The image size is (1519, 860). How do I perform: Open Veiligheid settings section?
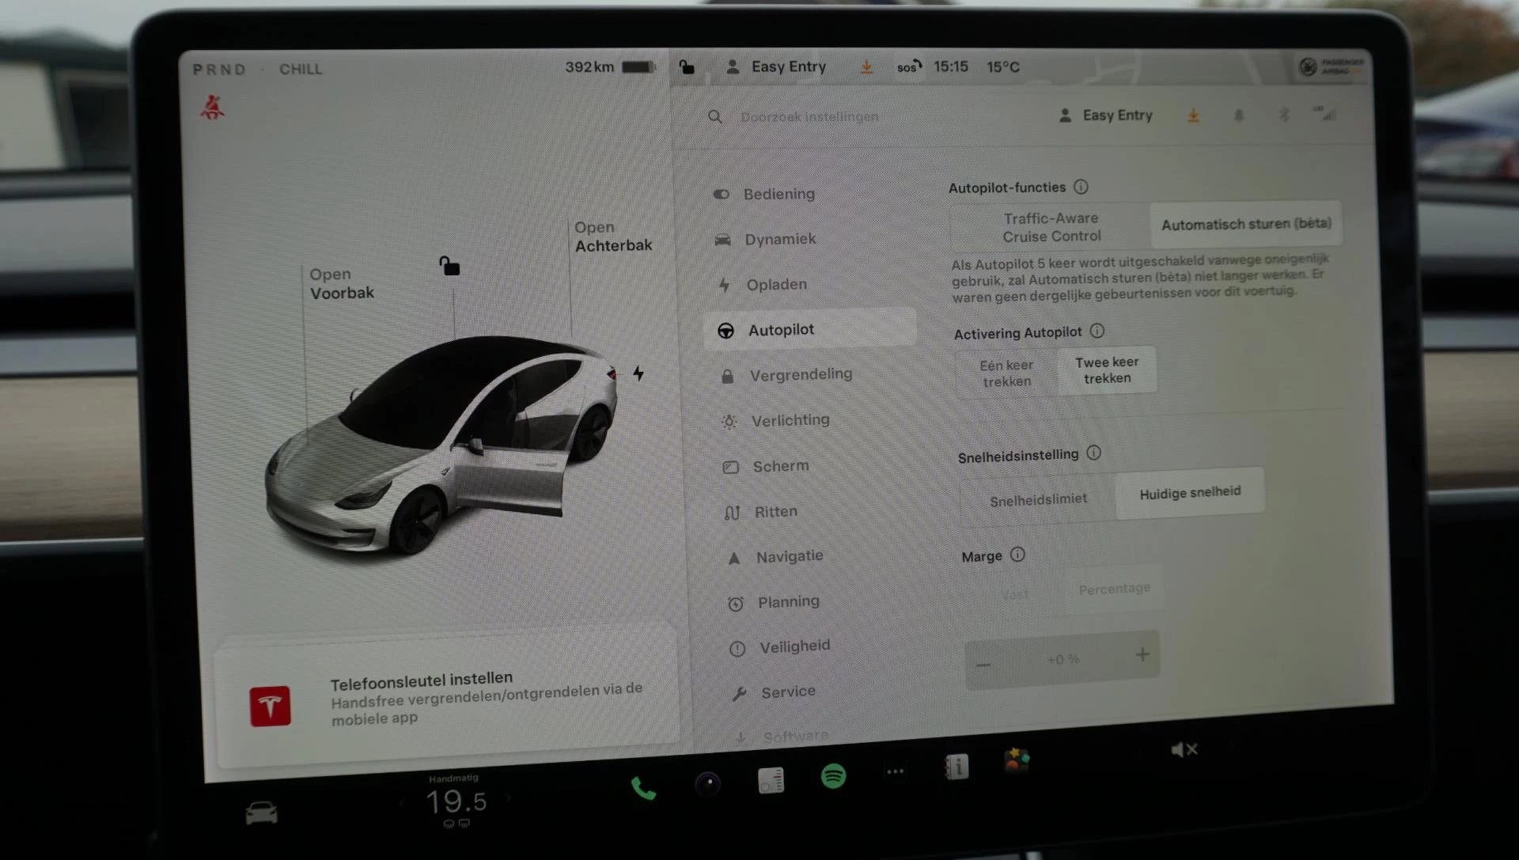tap(796, 646)
